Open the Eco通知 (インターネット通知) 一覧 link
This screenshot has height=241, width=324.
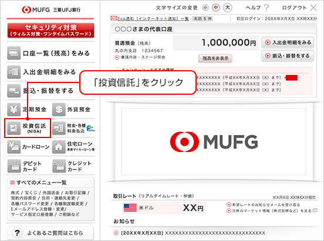point(153,19)
